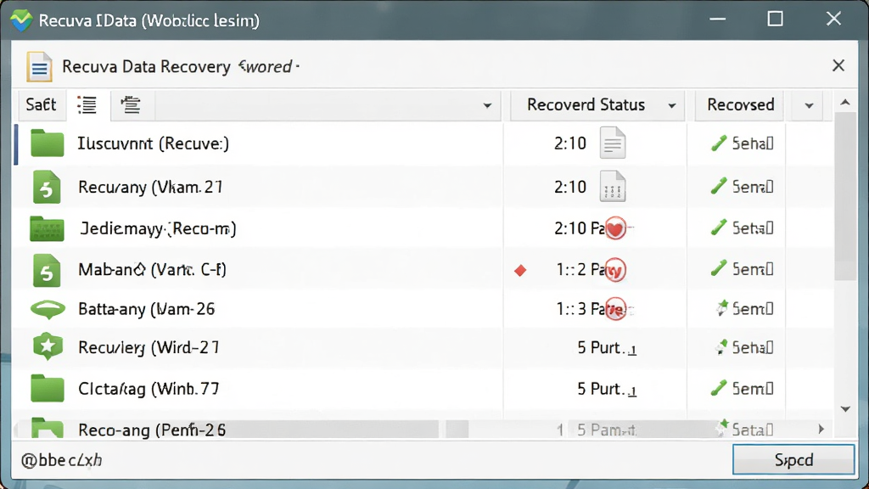Open the dropdown arrow at the toolbar field's end
The width and height of the screenshot is (869, 489).
(x=487, y=105)
